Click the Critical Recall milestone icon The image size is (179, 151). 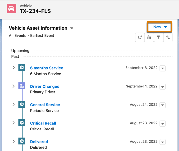coord(22,123)
